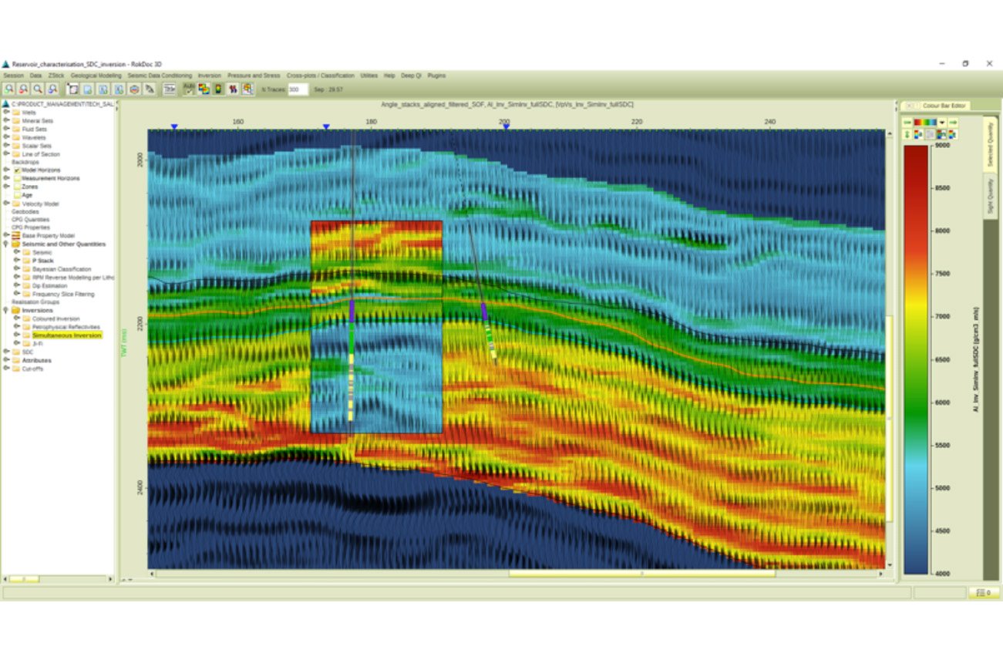The image size is (1003, 660).
Task: Select the colour map display toolbar icon
Action: point(203,89)
